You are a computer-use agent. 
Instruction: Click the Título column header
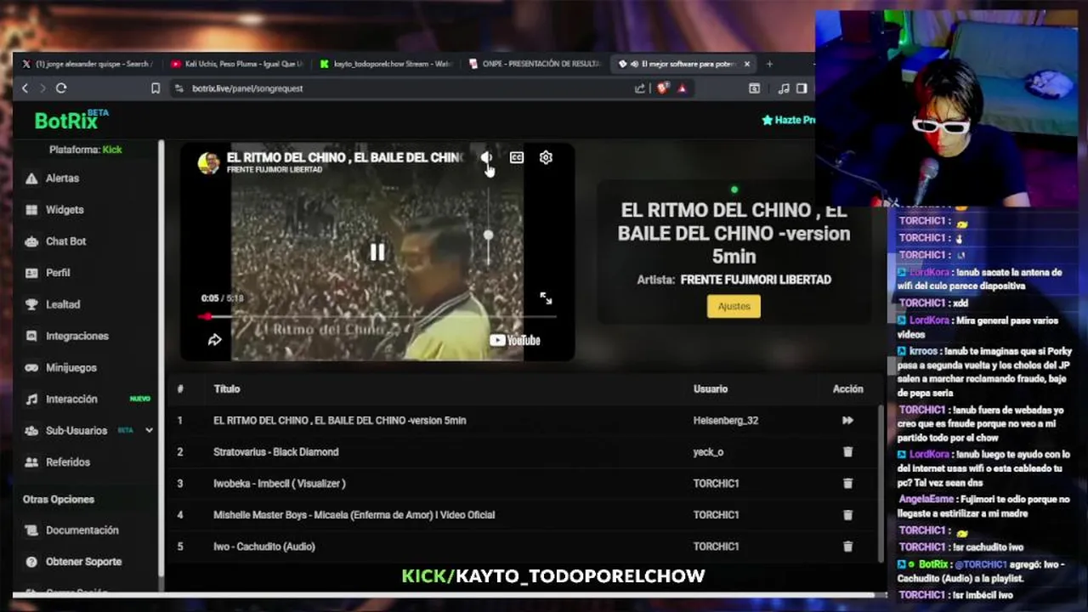click(227, 389)
